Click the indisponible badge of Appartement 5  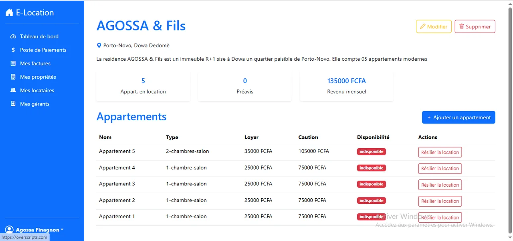(x=372, y=151)
